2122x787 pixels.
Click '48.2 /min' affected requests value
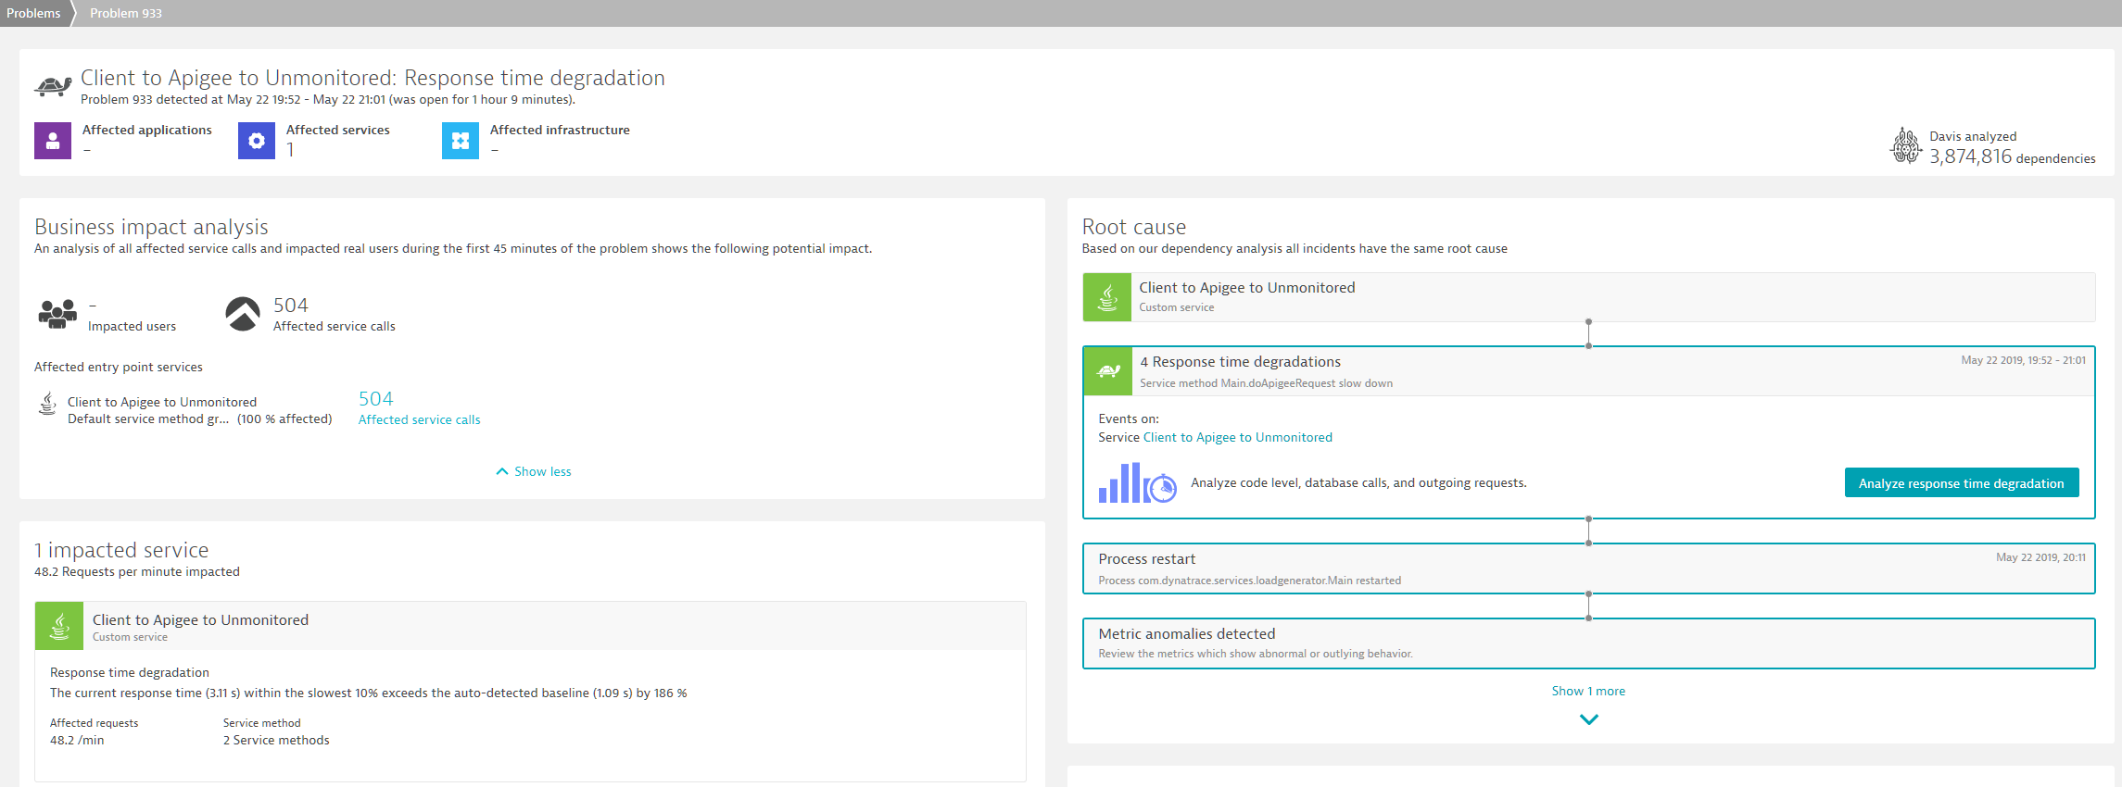(77, 740)
